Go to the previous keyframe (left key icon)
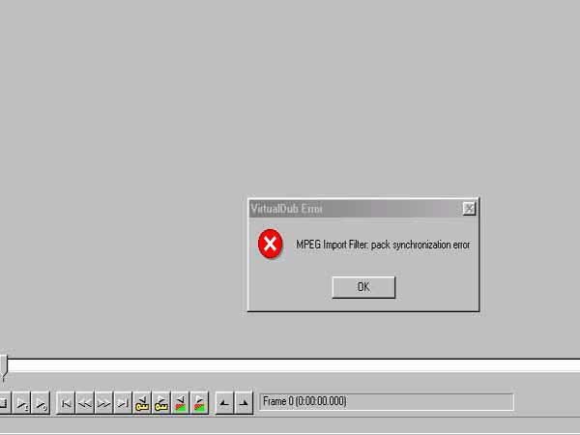This screenshot has height=435, width=580. pos(142,403)
